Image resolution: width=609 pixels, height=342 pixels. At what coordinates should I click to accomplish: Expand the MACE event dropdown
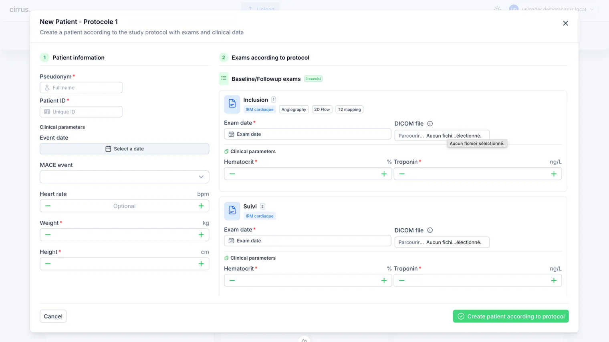[124, 177]
